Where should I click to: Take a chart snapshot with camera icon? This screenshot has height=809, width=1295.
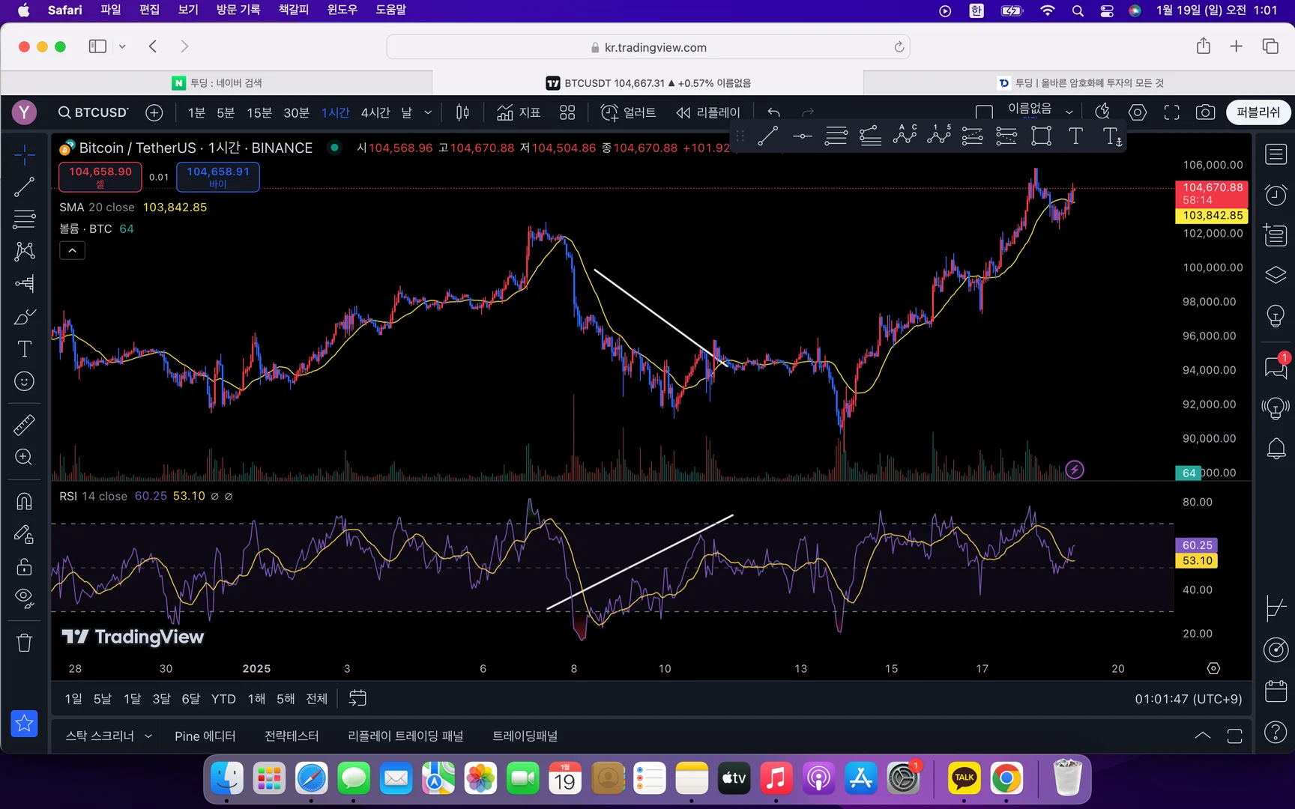[x=1205, y=112]
